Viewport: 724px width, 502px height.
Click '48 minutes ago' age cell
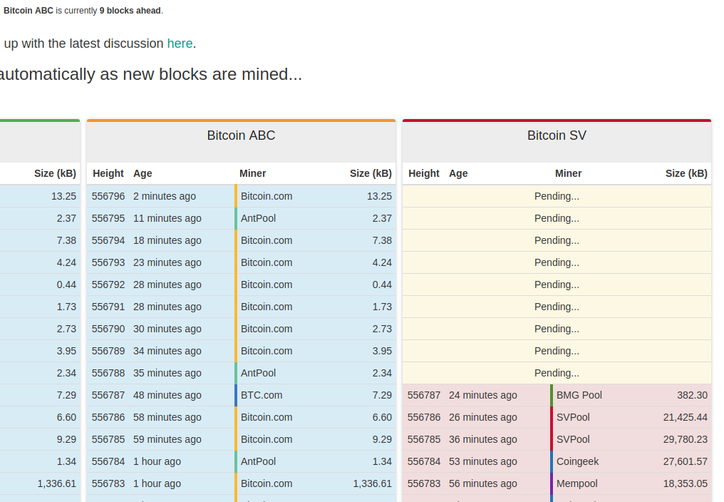[x=167, y=395]
